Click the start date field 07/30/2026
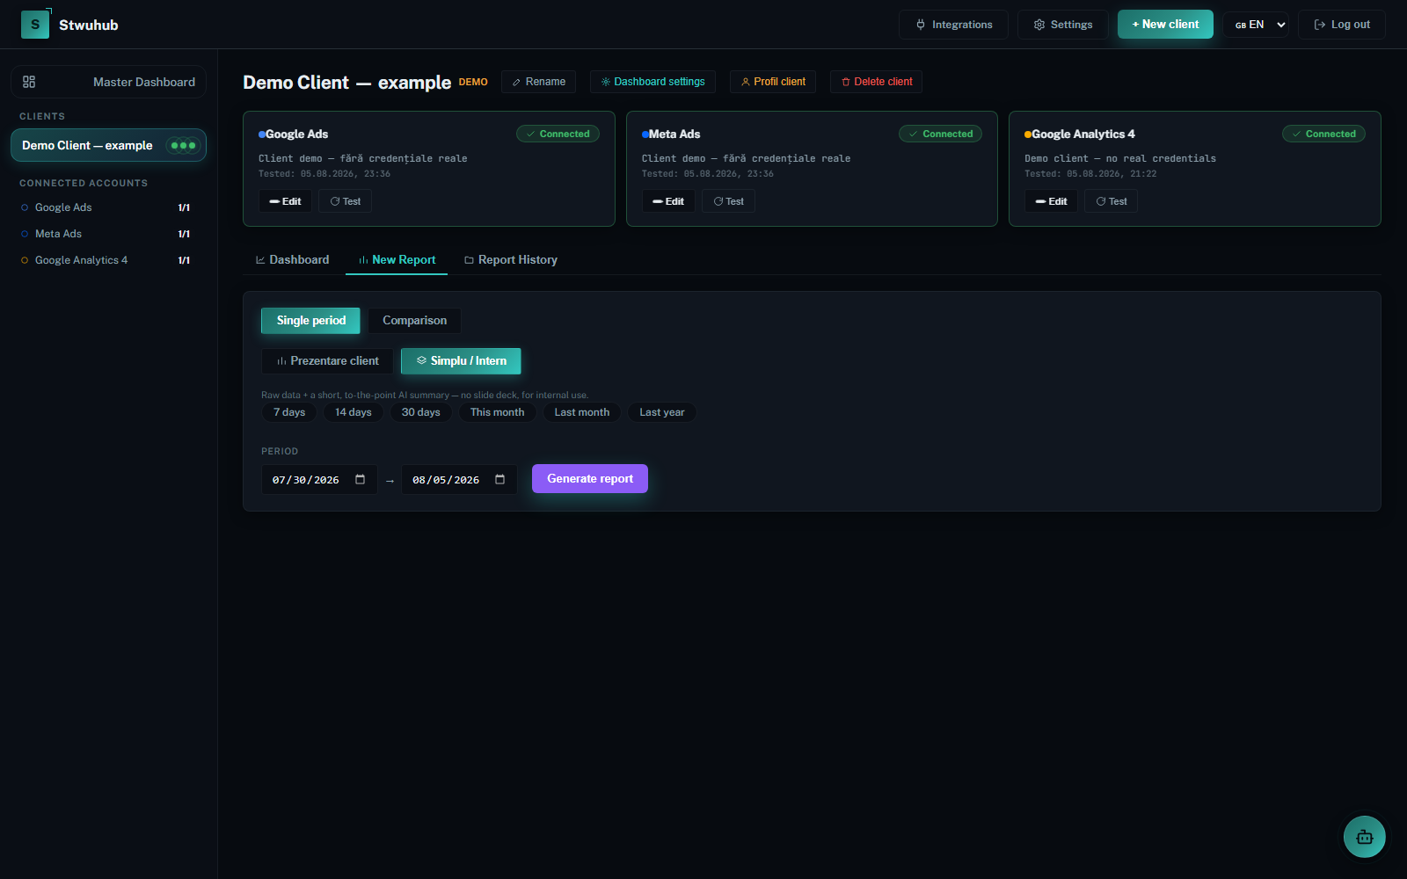The width and height of the screenshot is (1407, 879). click(x=319, y=479)
